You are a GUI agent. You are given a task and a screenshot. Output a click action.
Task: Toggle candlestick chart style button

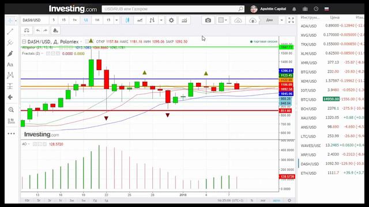[x=127, y=20]
